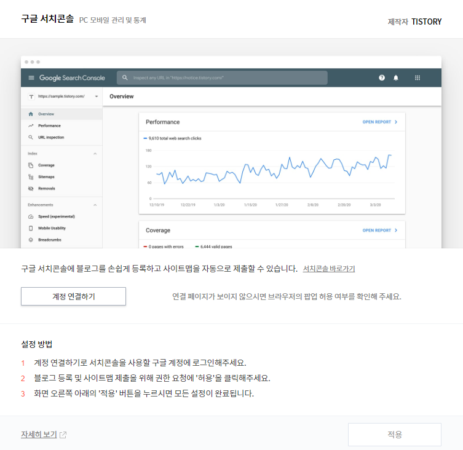Click the search magnifier icon in URL bar
Screen dimensions: 463x450
tap(125, 77)
